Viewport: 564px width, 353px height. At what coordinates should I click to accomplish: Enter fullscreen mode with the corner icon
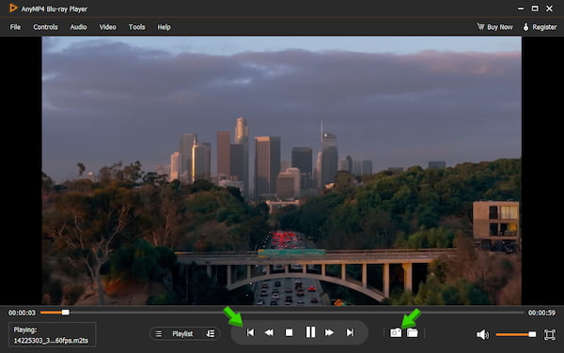tap(550, 334)
